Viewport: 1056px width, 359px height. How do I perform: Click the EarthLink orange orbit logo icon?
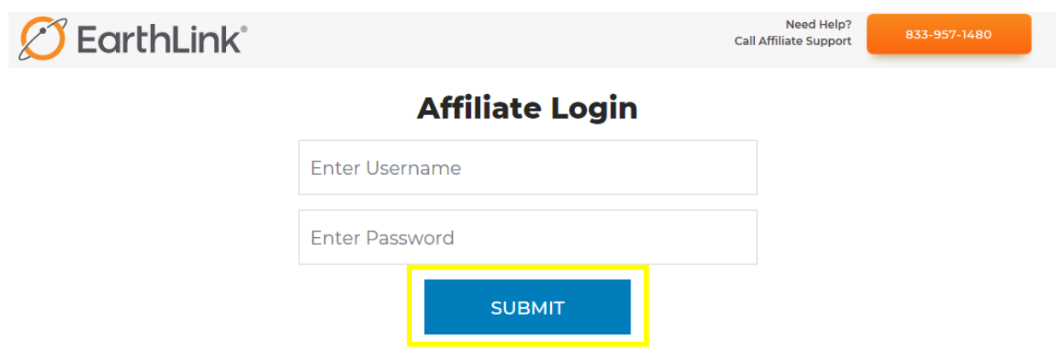(x=43, y=39)
